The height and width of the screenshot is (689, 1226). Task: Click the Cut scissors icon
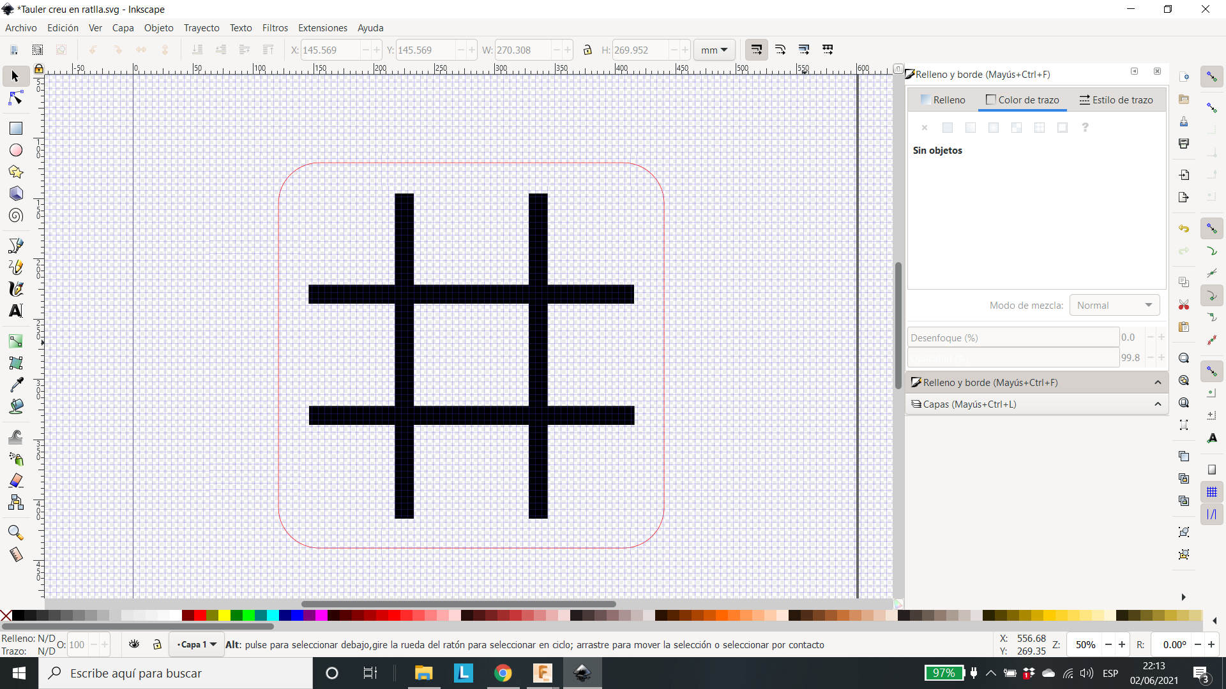pos(1184,305)
